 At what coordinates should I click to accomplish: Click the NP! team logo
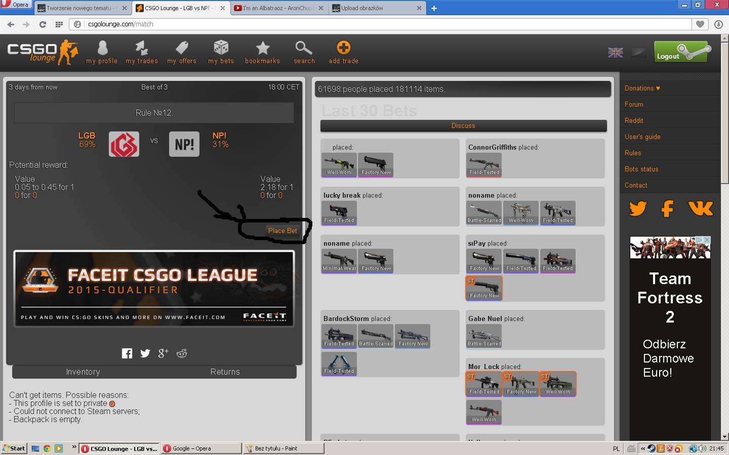pyautogui.click(x=184, y=144)
